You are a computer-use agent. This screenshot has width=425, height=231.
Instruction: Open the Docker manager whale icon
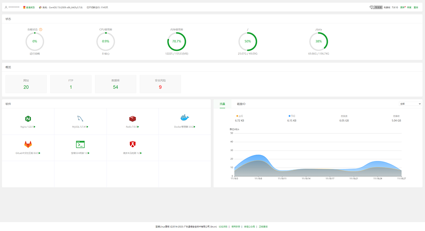[184, 118]
